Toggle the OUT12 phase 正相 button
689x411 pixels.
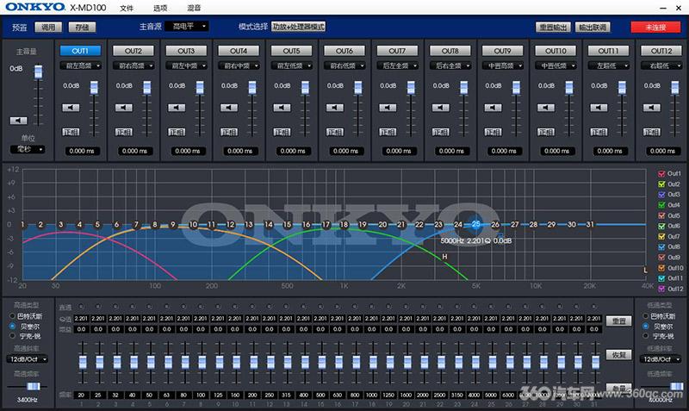(652, 132)
